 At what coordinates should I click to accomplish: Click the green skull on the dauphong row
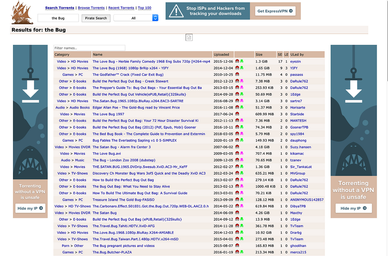(x=242, y=140)
